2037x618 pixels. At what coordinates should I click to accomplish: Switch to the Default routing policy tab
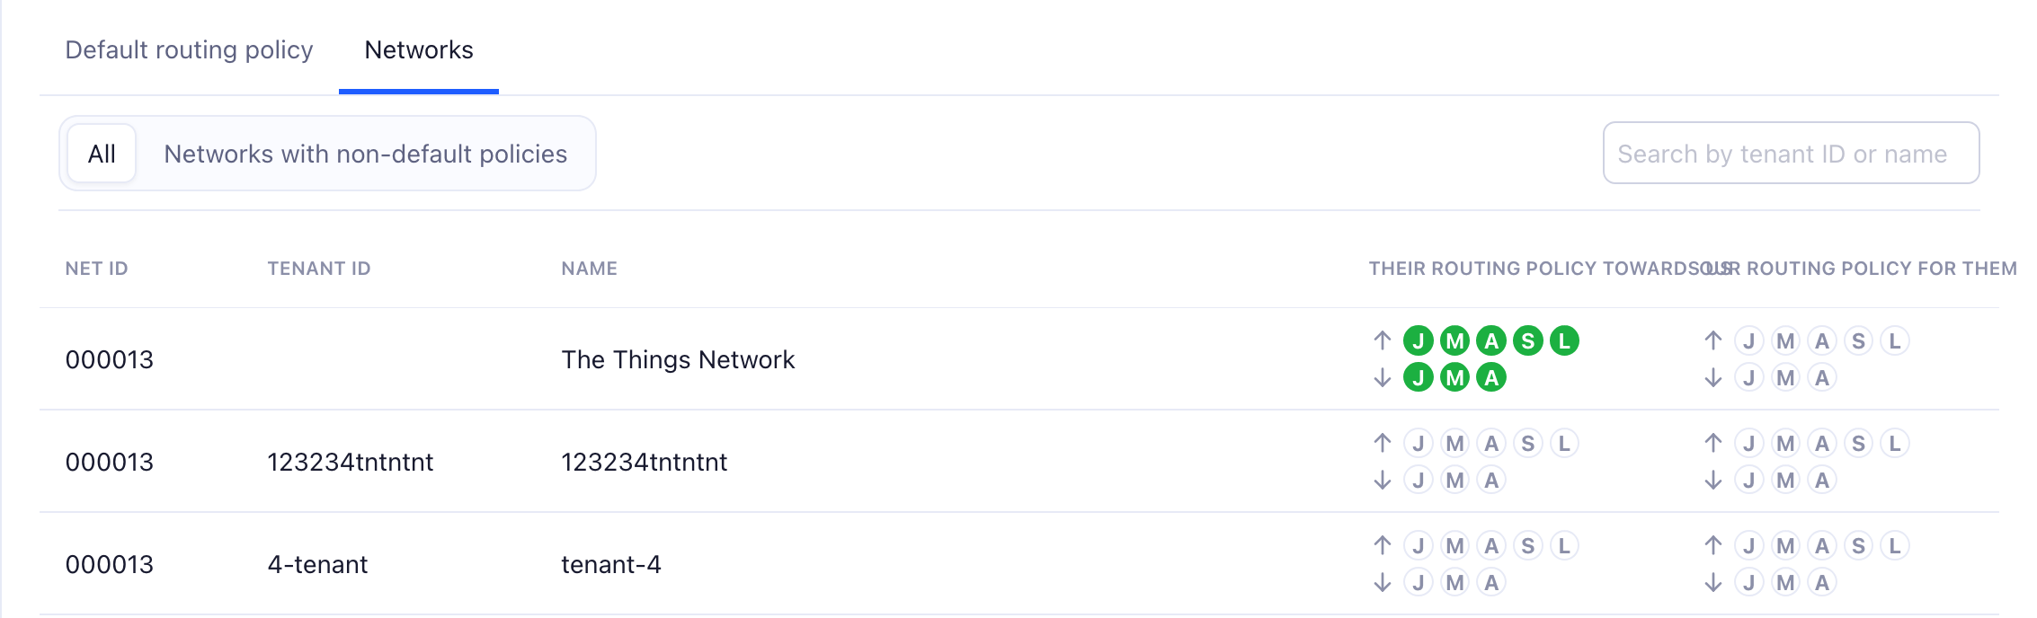pos(188,49)
